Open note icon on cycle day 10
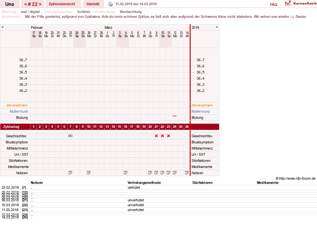Viewport: 317px width, 247px height. pos(89,173)
